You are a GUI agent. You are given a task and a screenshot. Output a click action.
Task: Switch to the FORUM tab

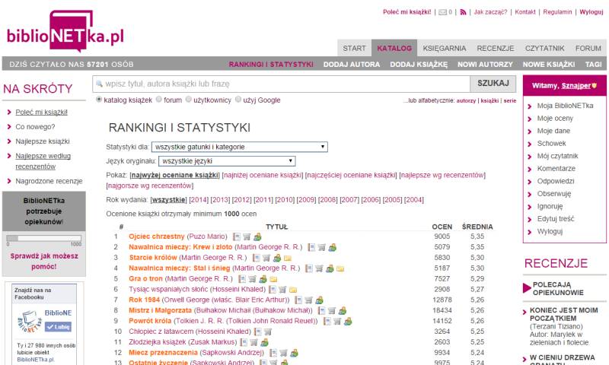pyautogui.click(x=588, y=48)
